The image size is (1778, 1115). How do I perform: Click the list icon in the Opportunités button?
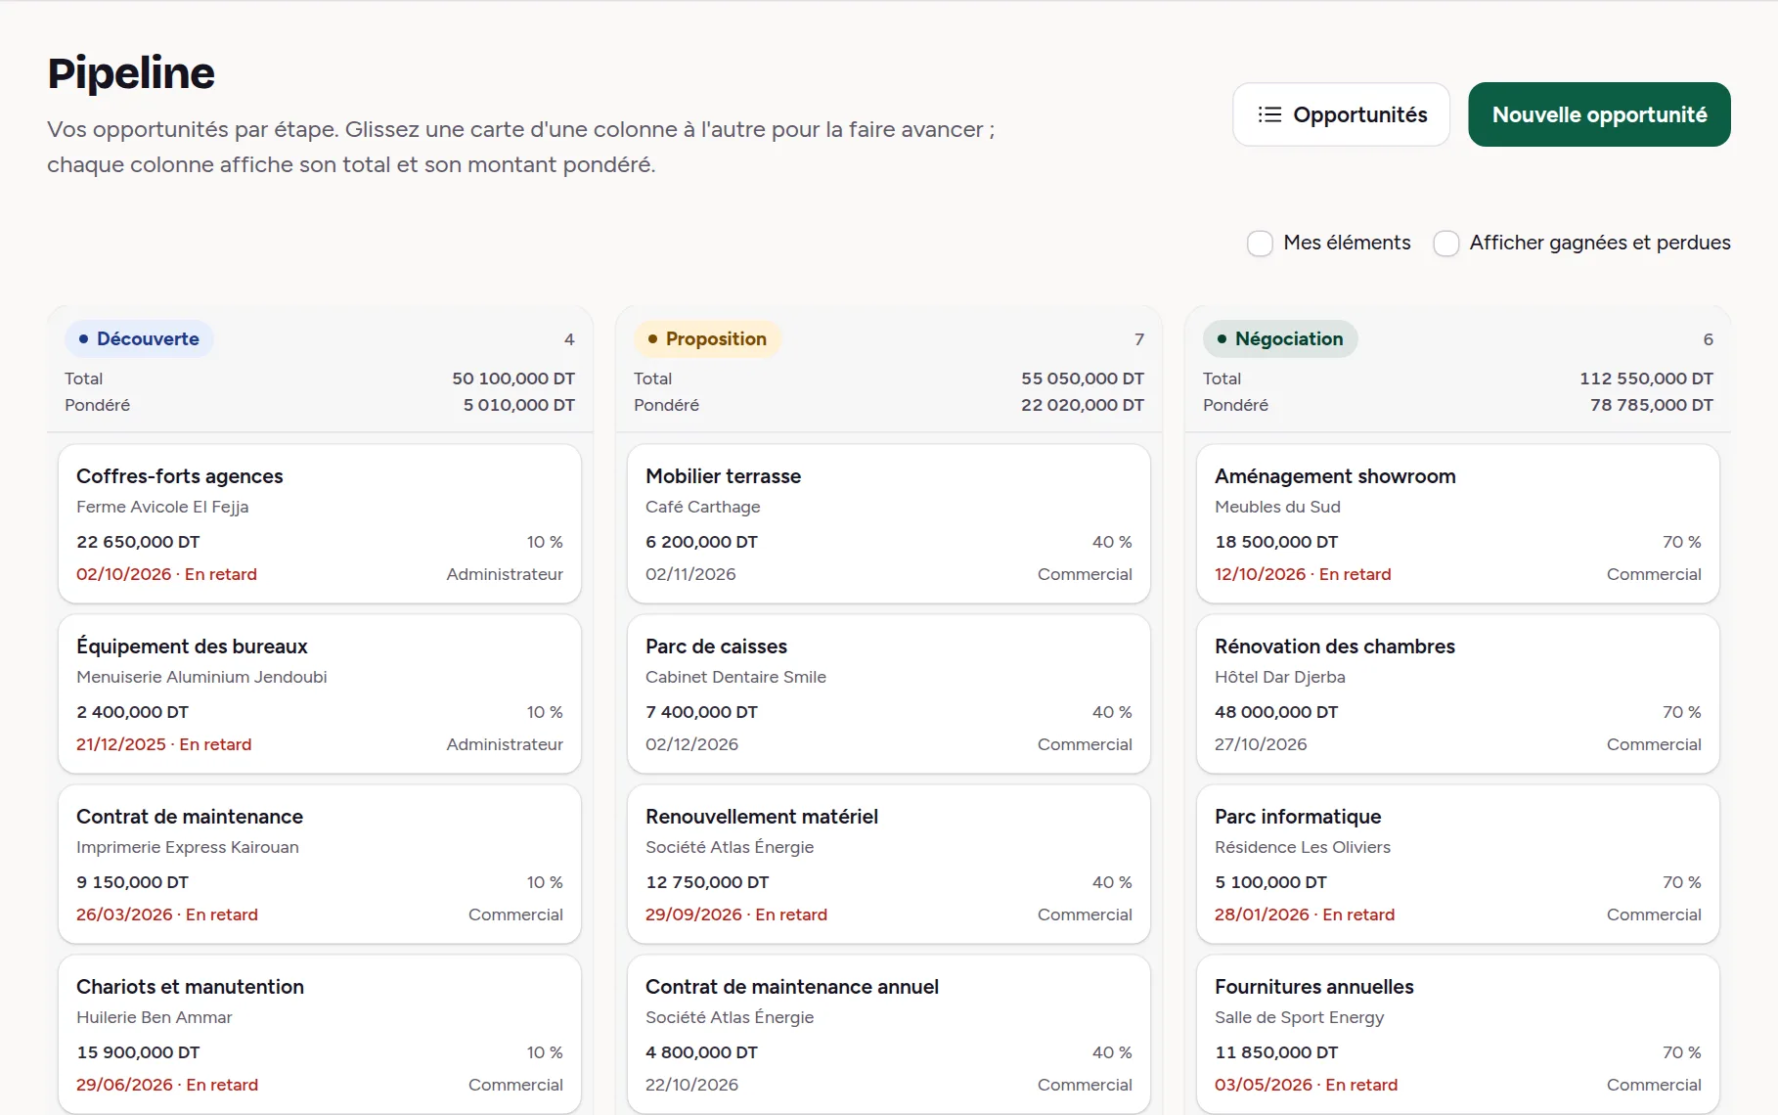pyautogui.click(x=1269, y=114)
